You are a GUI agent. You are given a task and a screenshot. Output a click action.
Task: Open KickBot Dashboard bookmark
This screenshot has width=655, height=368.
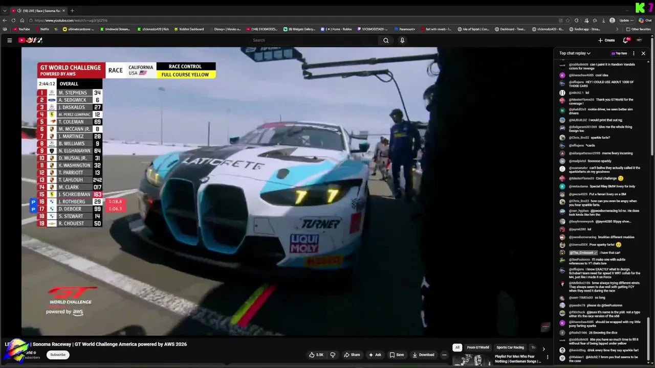coord(189,29)
